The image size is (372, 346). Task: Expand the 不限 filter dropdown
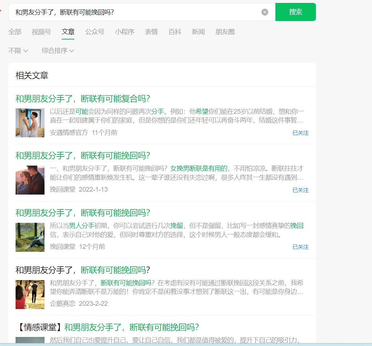point(18,51)
